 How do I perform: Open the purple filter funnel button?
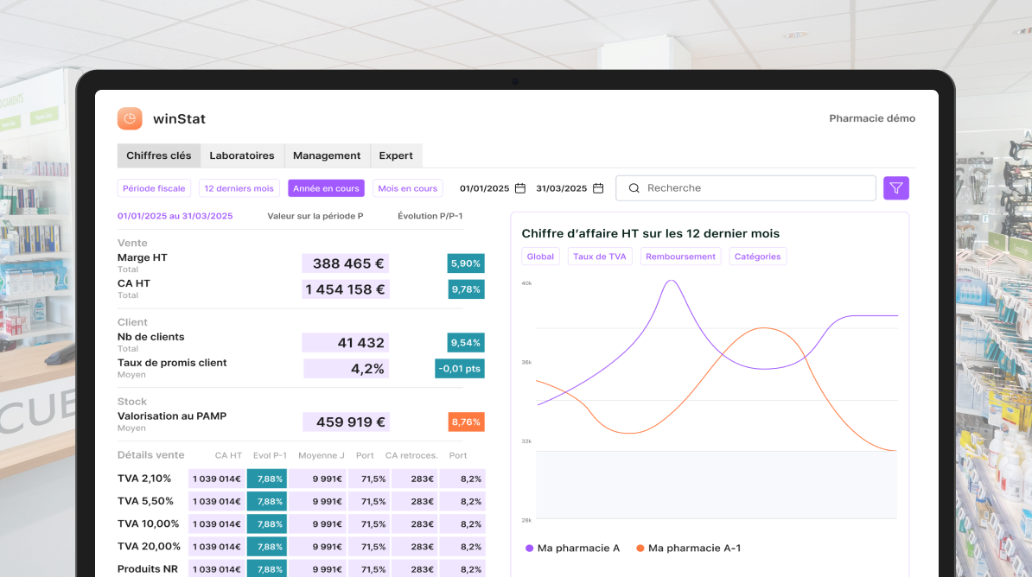point(895,188)
